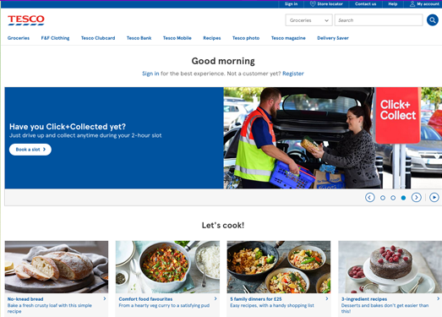Click the Search text field
442x317 pixels.
click(x=379, y=20)
